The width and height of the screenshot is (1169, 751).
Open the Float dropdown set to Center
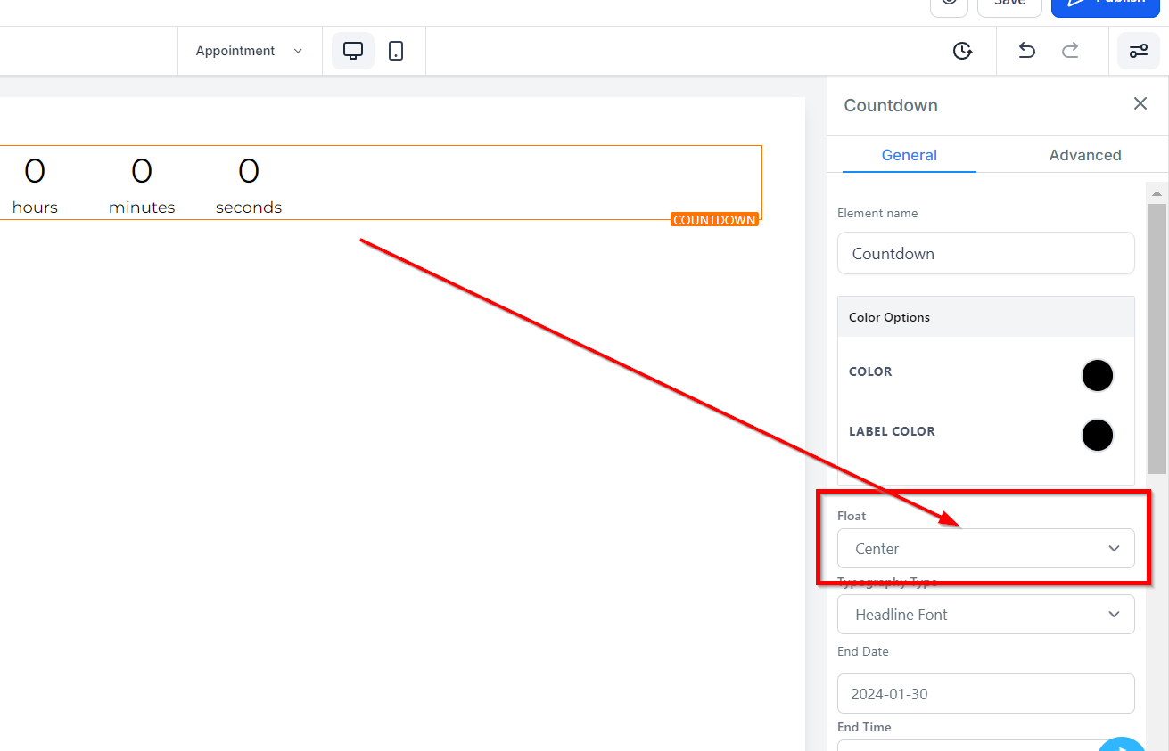pos(986,549)
